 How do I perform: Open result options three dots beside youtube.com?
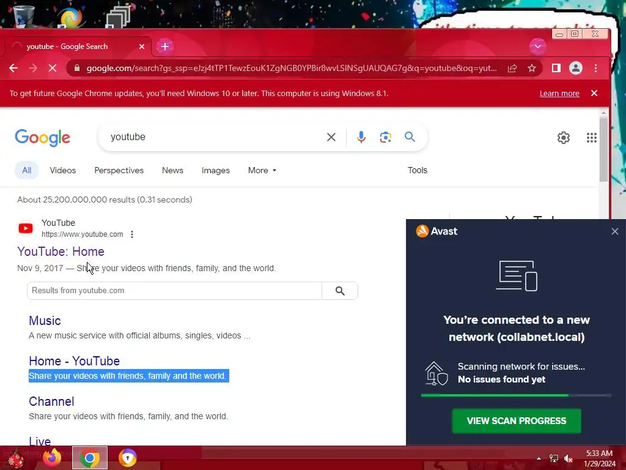pyautogui.click(x=132, y=234)
